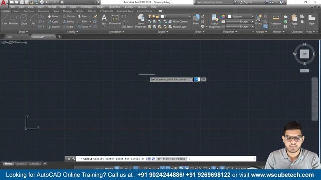
Task: Select the Circle tool
Action: click(24, 20)
